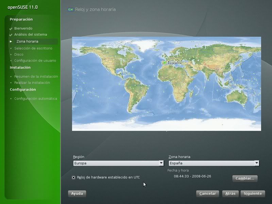Select Resumen de la instalación step
Screen dimensions: 272x204
(36, 76)
